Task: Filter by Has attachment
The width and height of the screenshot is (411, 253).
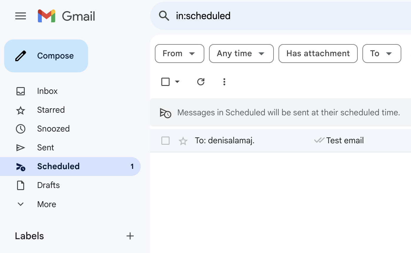Action: pos(318,54)
